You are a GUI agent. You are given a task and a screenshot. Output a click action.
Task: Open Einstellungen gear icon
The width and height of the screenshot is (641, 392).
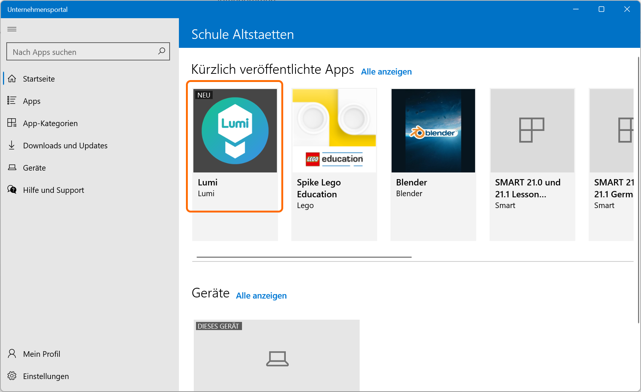coord(12,376)
